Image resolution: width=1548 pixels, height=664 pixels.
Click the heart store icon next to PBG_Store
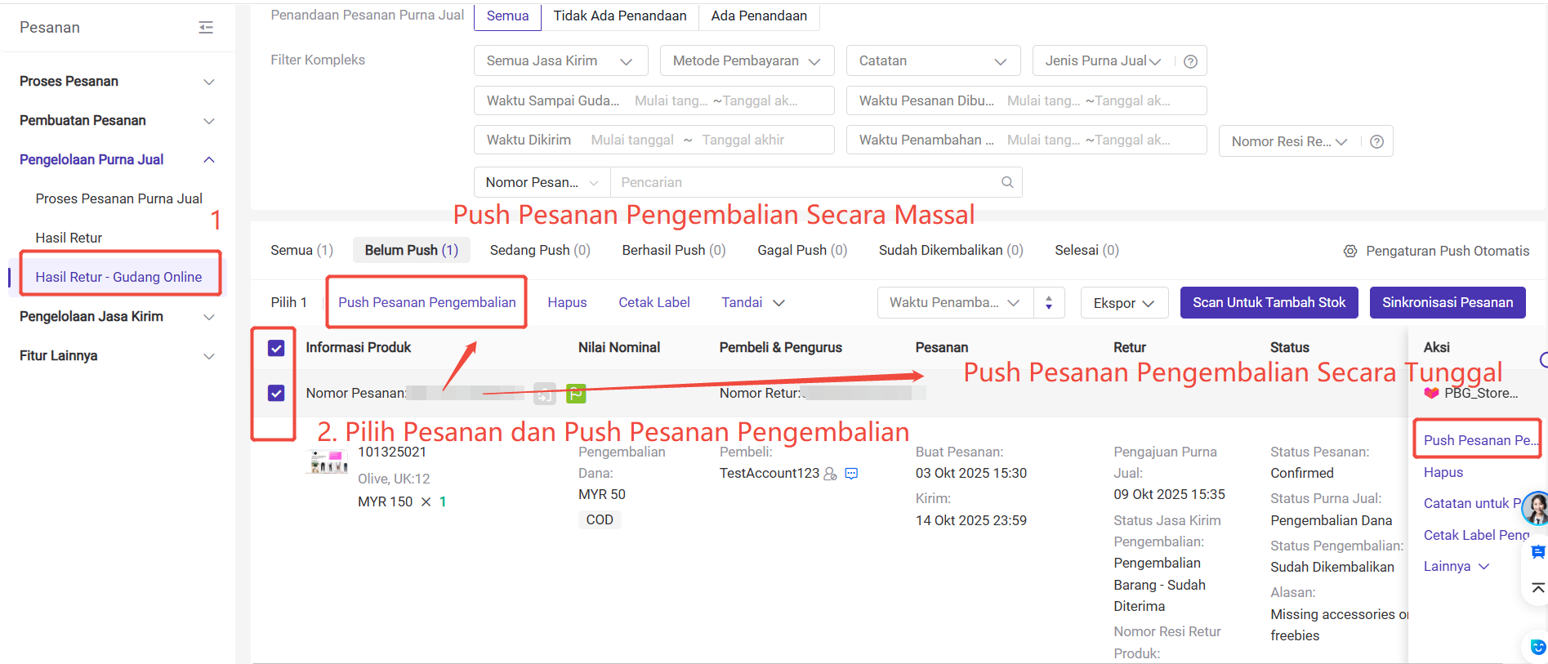click(x=1431, y=393)
